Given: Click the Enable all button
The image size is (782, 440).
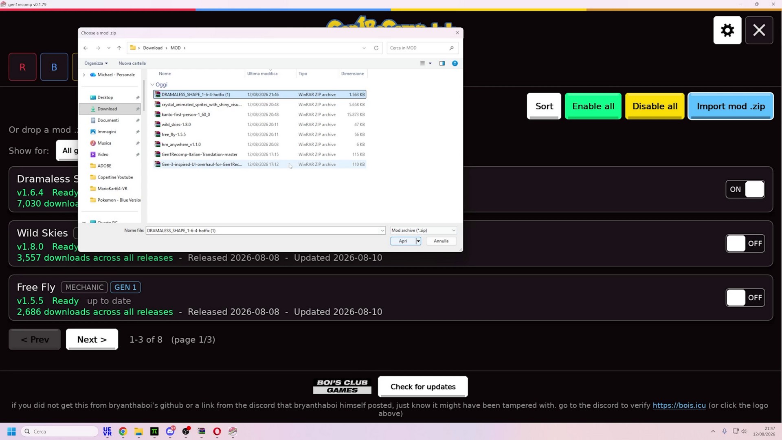Looking at the screenshot, I should 593,106.
